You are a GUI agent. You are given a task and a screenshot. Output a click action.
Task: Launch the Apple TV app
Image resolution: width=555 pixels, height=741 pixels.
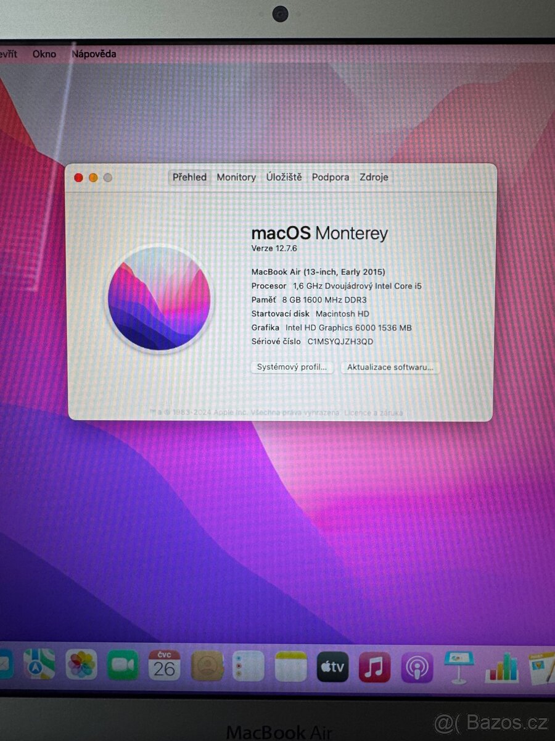pyautogui.click(x=332, y=667)
